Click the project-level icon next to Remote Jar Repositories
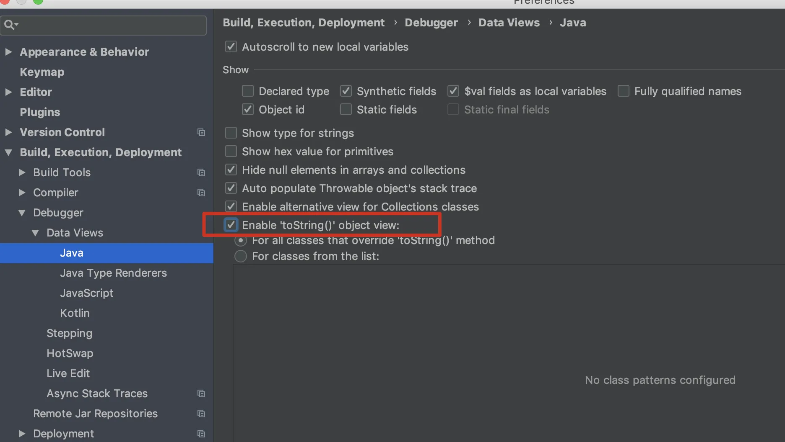The height and width of the screenshot is (442, 785). click(x=201, y=414)
